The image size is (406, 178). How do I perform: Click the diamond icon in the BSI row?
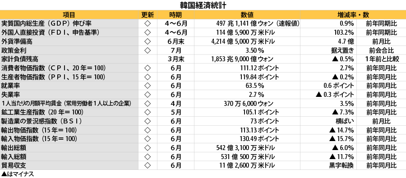(148, 121)
